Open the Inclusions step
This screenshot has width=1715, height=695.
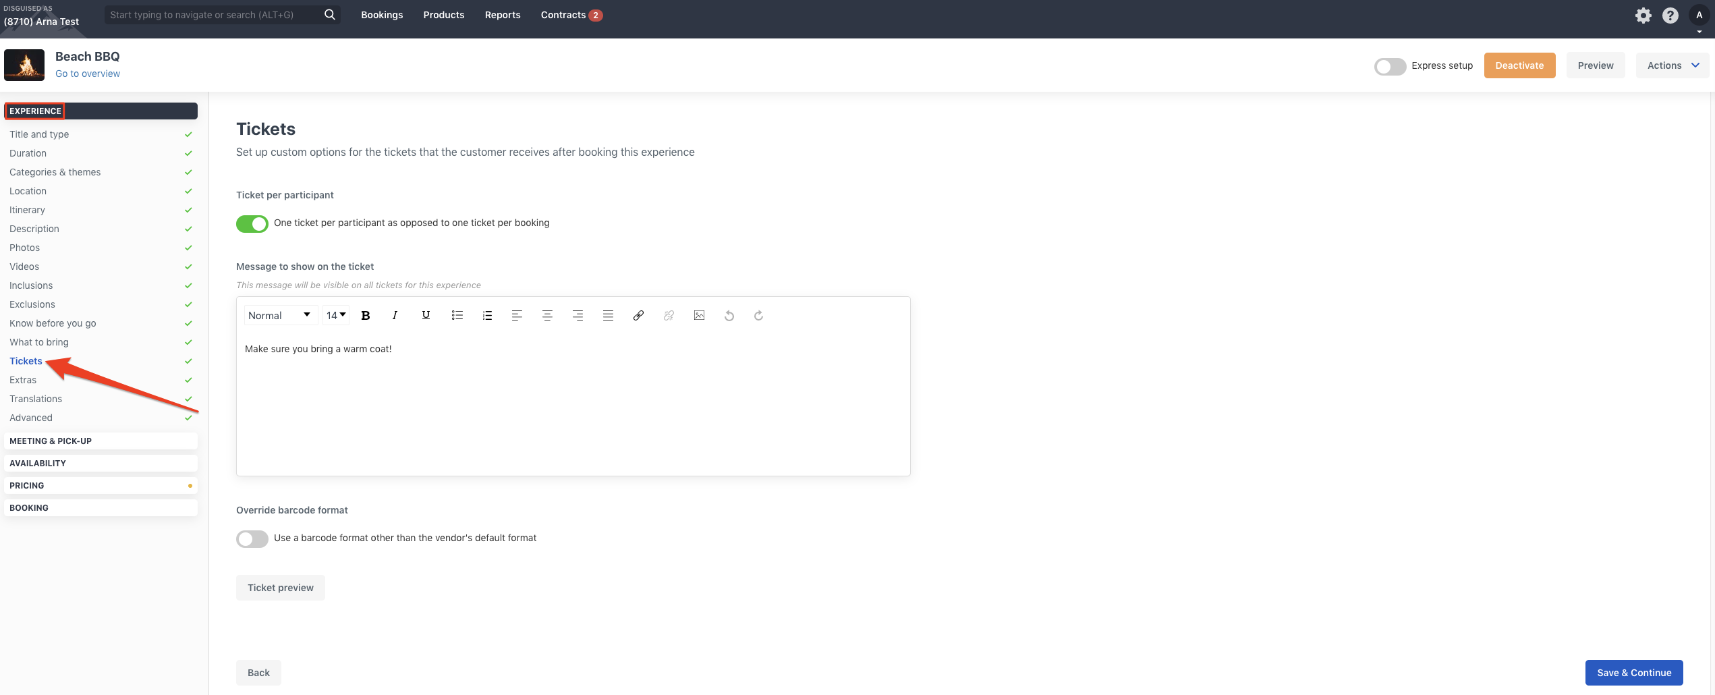point(31,285)
